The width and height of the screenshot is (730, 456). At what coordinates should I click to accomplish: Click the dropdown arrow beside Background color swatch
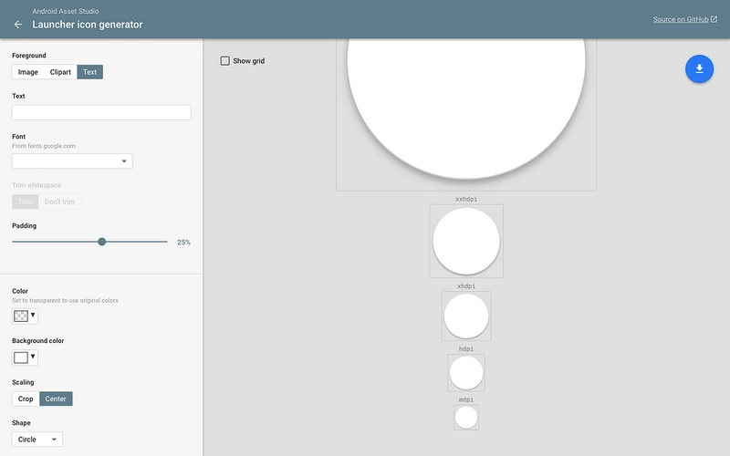point(33,357)
